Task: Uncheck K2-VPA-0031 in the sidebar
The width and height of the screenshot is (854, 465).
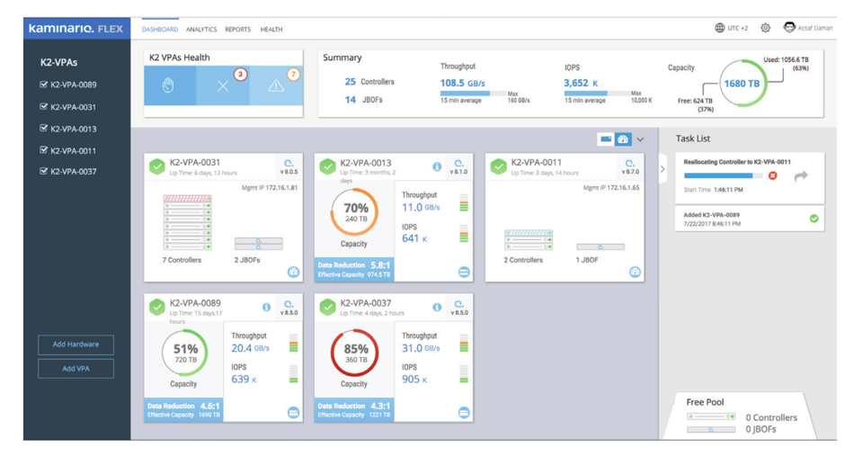Action: tap(43, 106)
